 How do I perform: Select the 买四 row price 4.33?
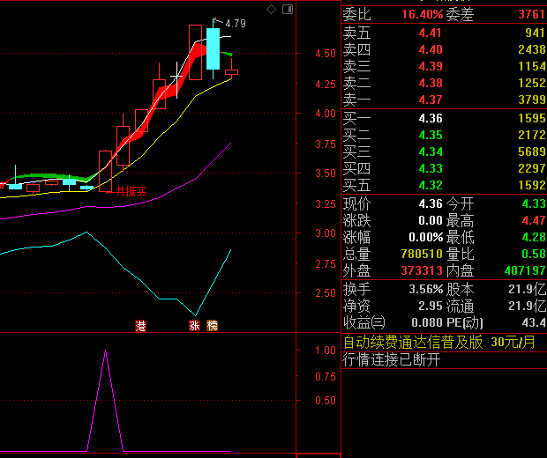[431, 168]
